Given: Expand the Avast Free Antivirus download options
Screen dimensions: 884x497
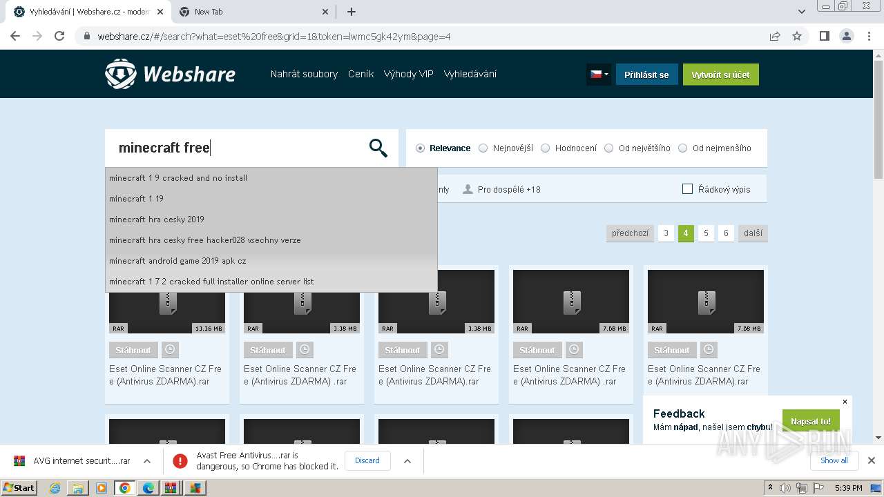Looking at the screenshot, I should (407, 460).
